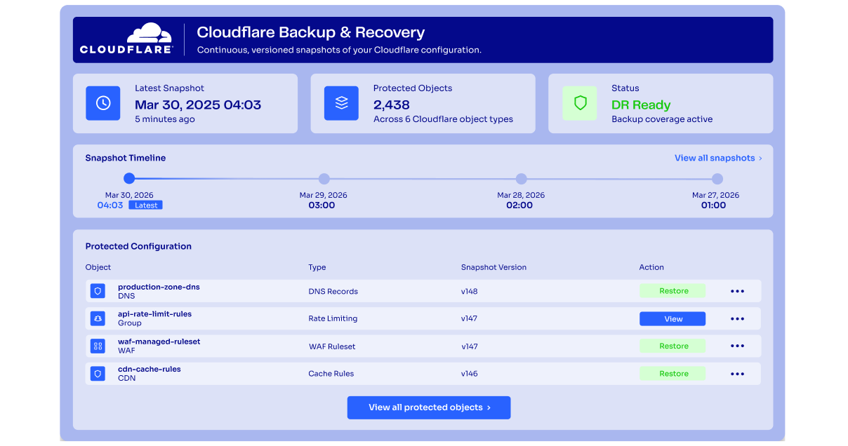This screenshot has height=446, width=848.
Task: View the api-rate-limit-rules configuration
Action: click(673, 318)
